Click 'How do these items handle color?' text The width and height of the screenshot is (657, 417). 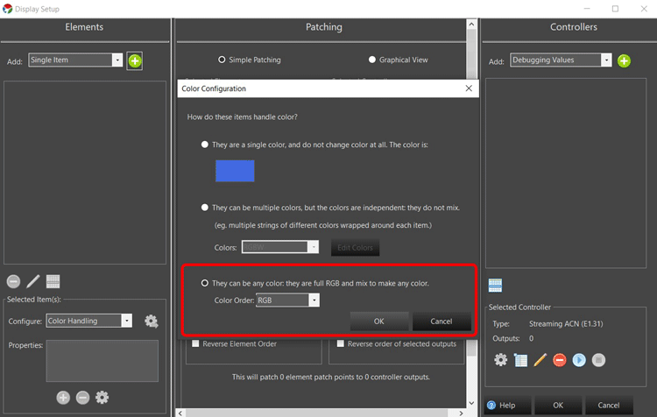242,117
